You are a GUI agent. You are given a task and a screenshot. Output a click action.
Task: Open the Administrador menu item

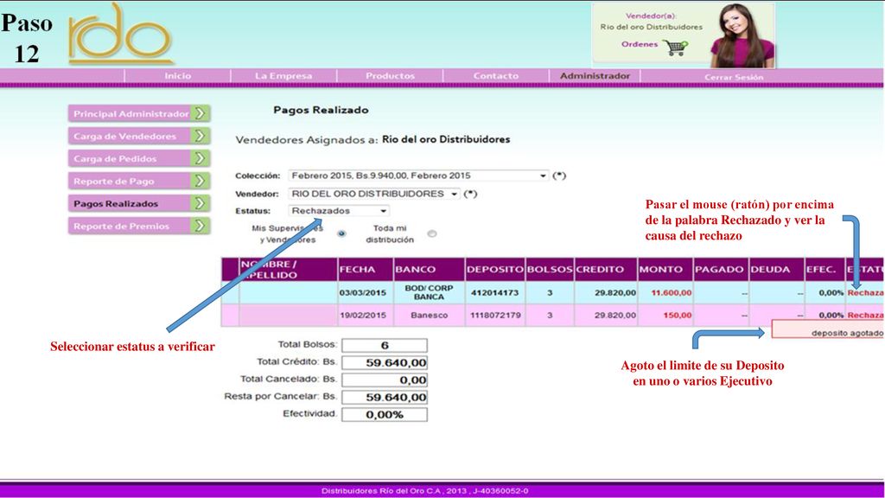coord(595,76)
